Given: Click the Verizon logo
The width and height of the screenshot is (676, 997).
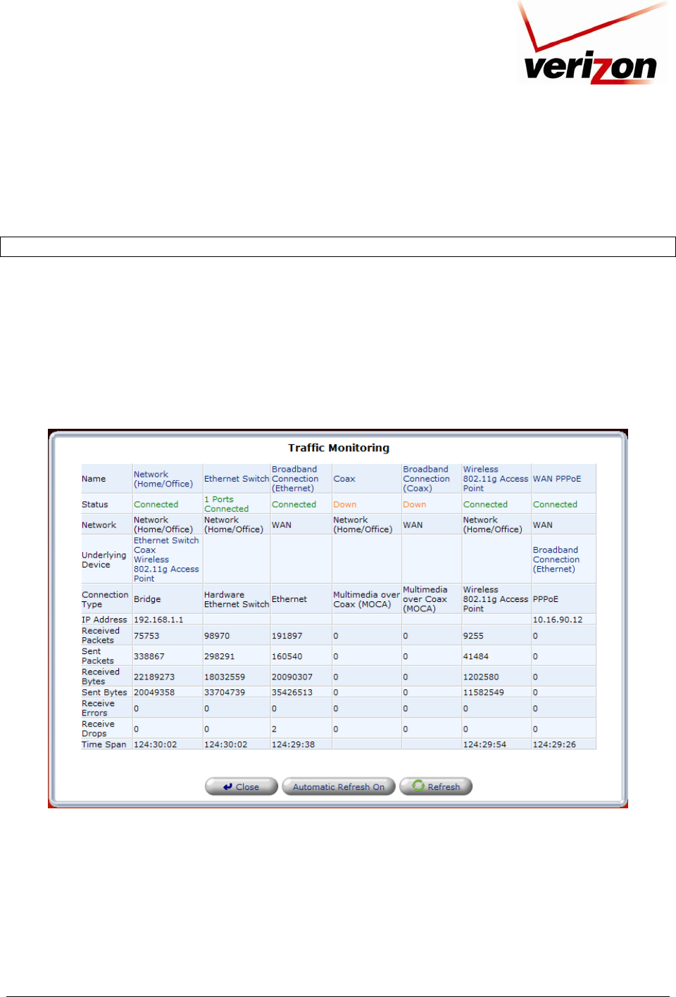Looking at the screenshot, I should [x=592, y=42].
